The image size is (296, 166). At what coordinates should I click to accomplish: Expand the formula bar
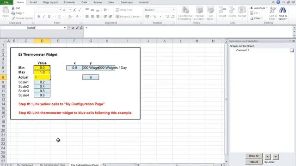294,28
